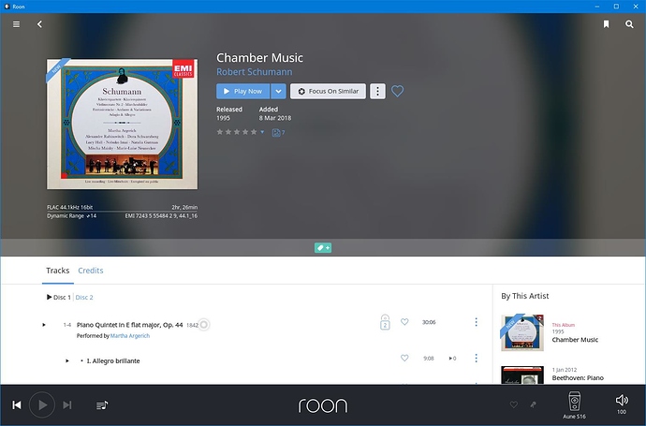
Task: Select the Aune S16 audio zone
Action: (574, 405)
